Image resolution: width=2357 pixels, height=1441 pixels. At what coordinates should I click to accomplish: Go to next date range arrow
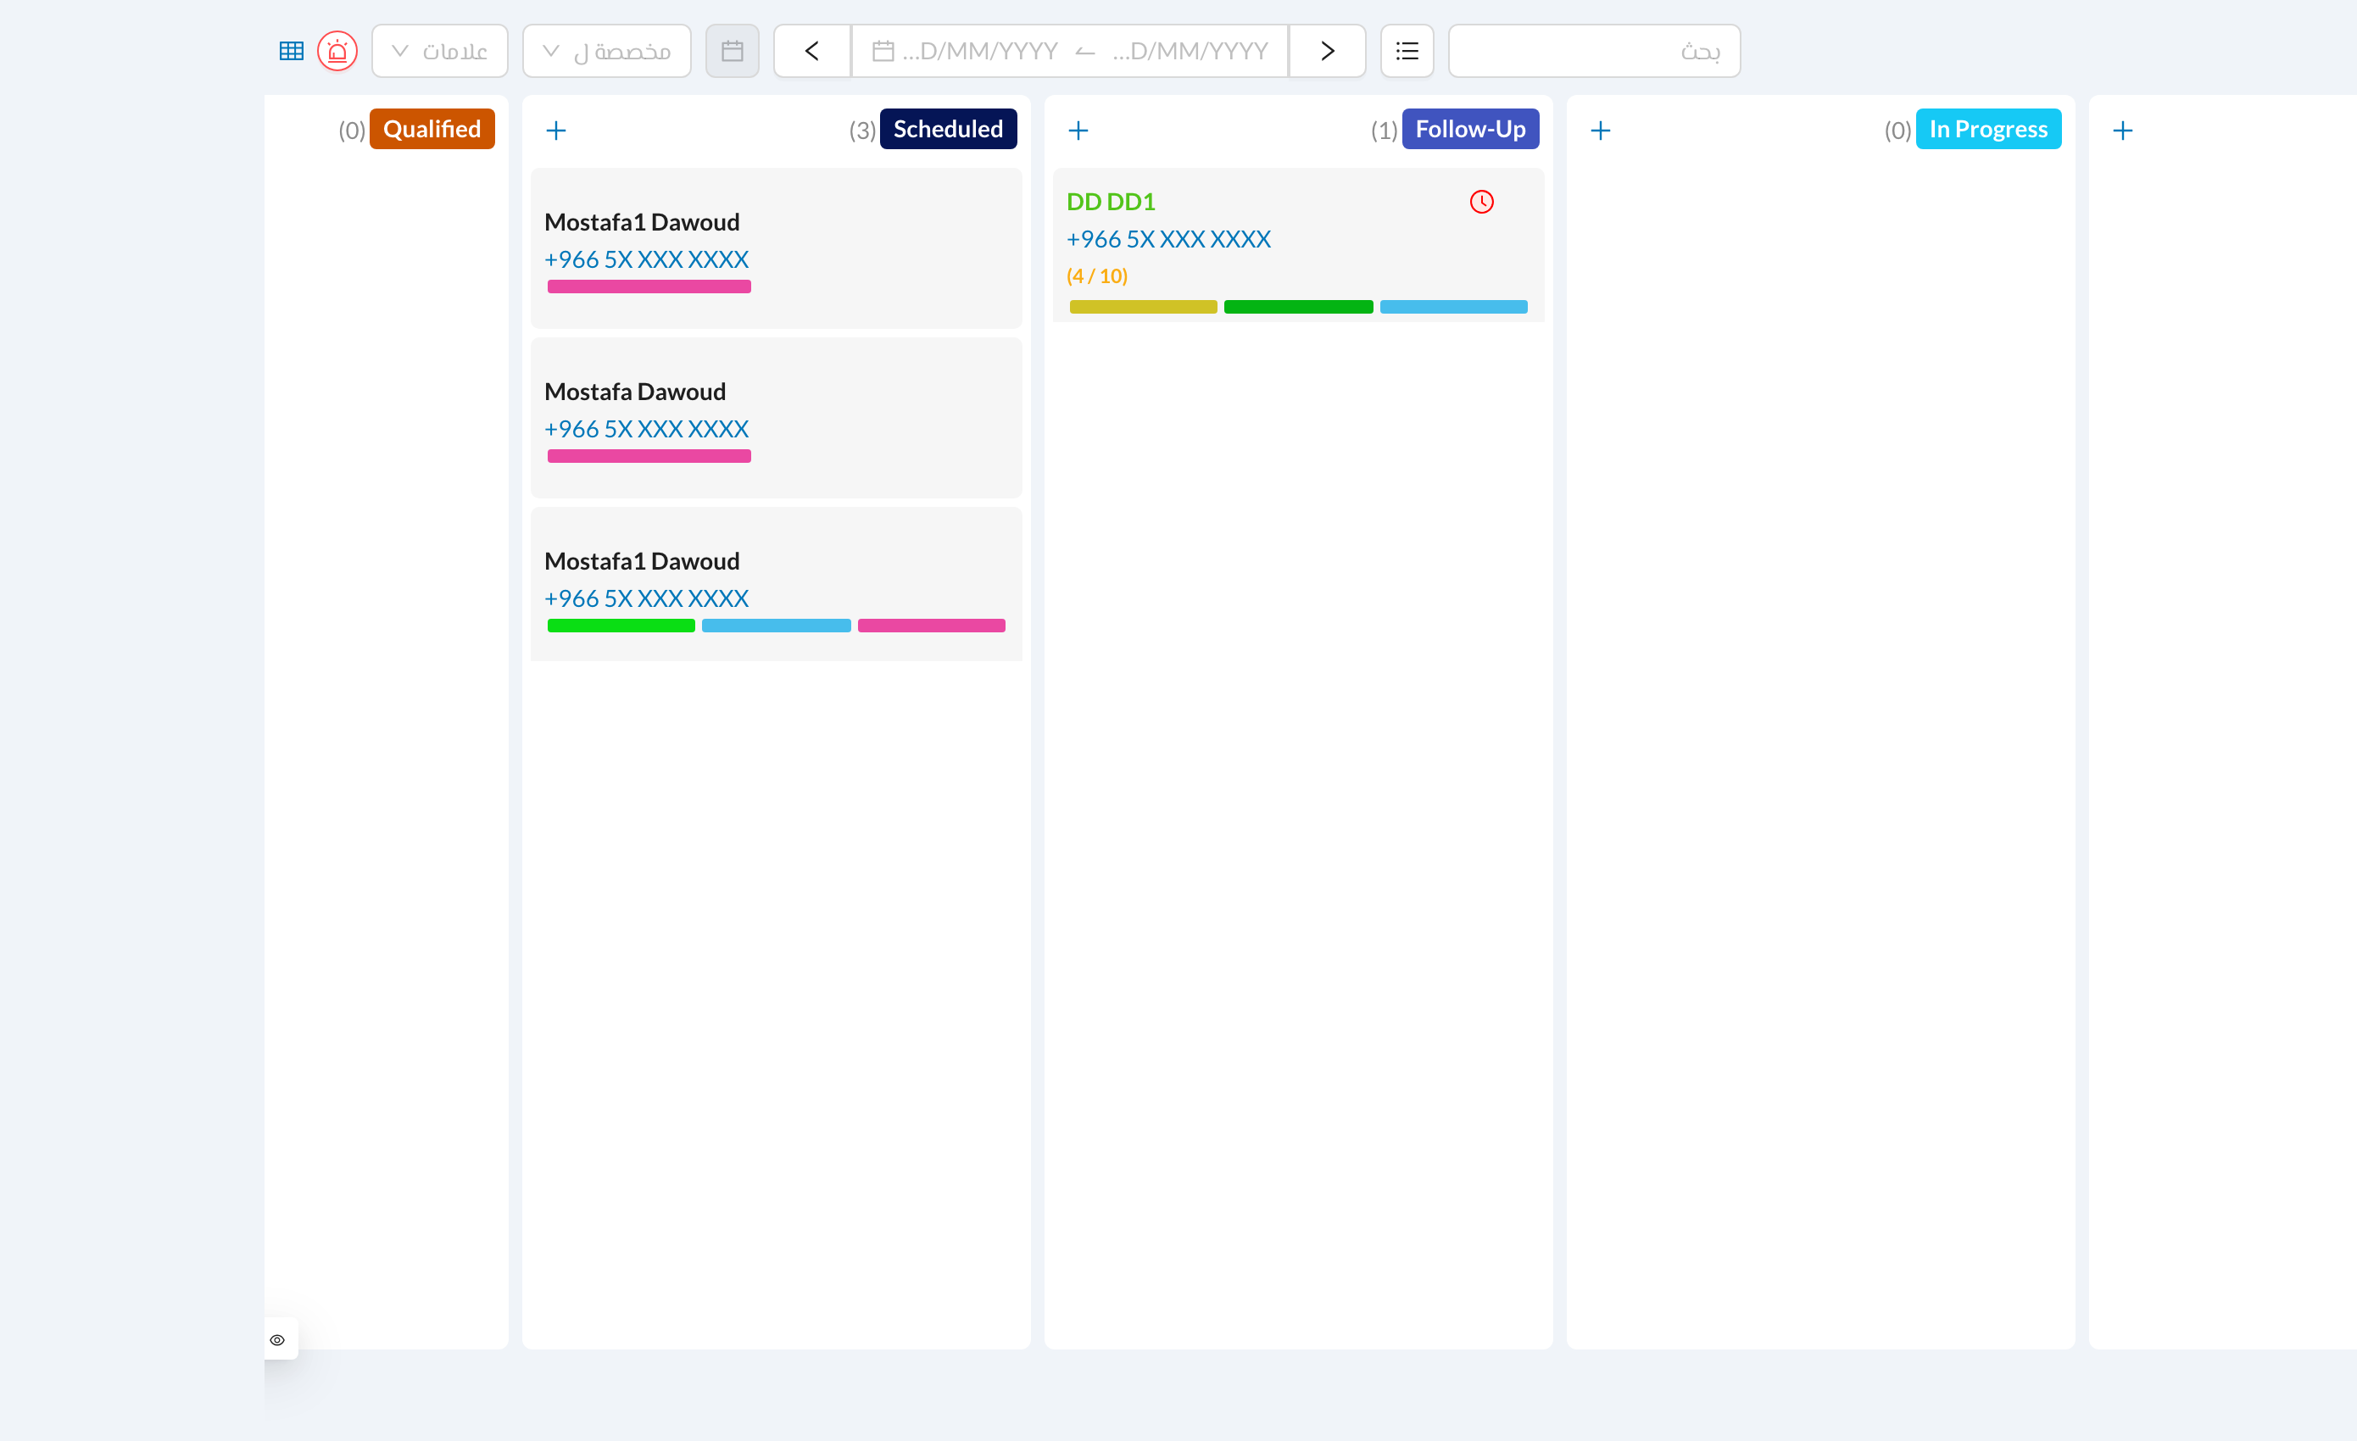point(1327,51)
